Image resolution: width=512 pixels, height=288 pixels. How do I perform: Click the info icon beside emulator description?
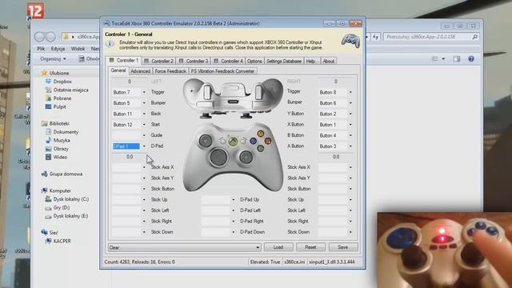(x=110, y=44)
